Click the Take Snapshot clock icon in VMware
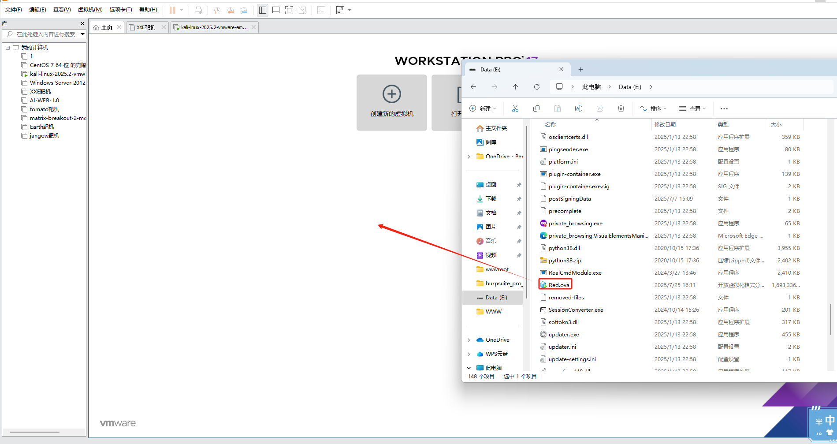837x444 pixels. [x=217, y=10]
